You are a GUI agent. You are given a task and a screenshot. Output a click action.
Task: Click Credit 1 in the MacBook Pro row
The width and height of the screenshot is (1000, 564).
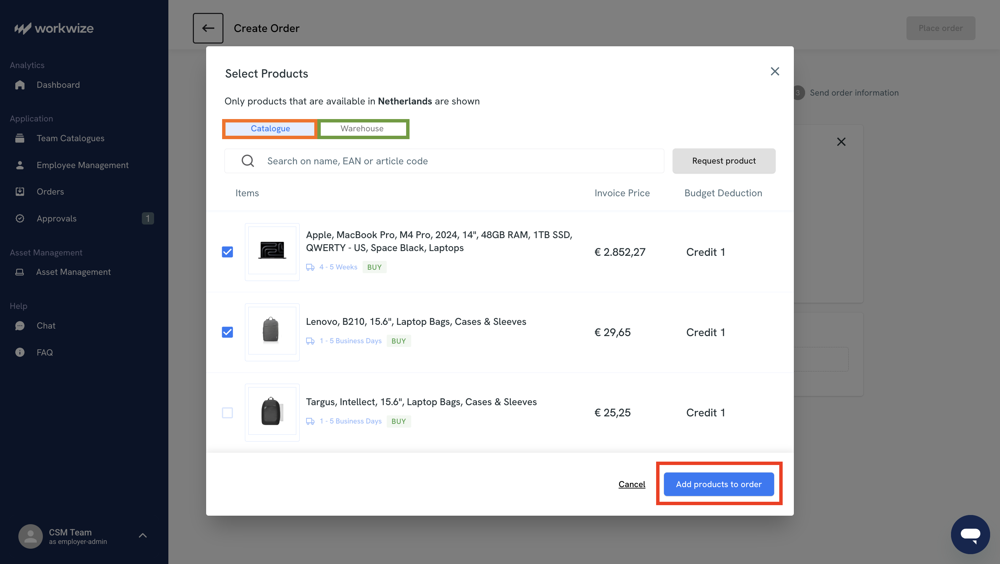coord(706,252)
